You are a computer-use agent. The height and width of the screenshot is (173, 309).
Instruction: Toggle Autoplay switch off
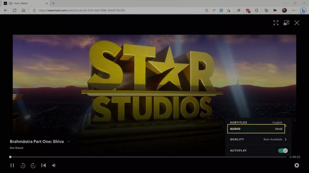tap(283, 150)
